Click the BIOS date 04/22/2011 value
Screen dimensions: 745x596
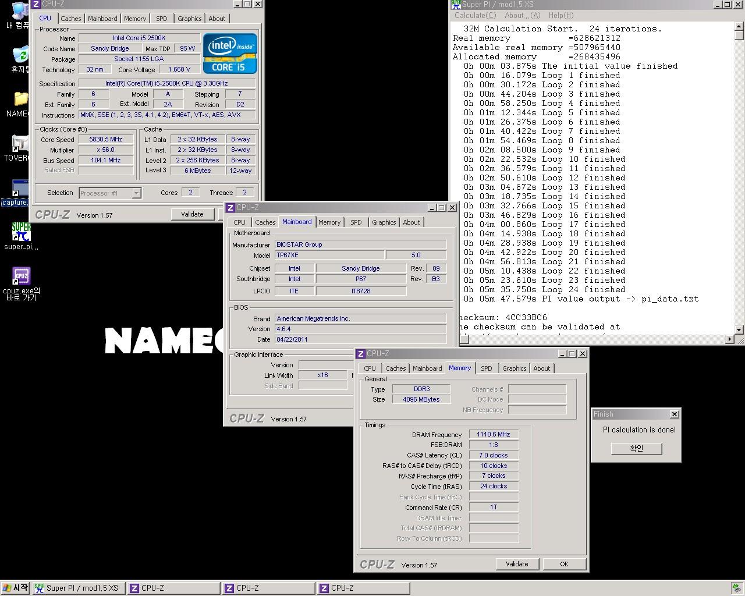361,339
